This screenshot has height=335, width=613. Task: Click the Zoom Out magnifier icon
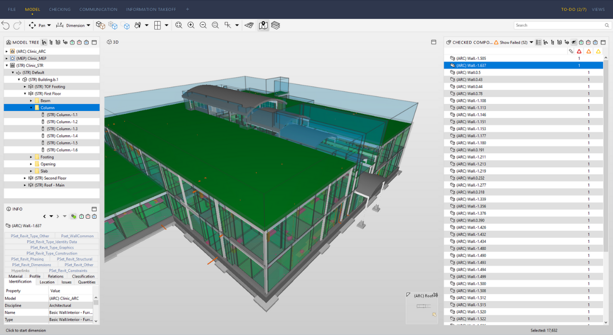tap(203, 25)
